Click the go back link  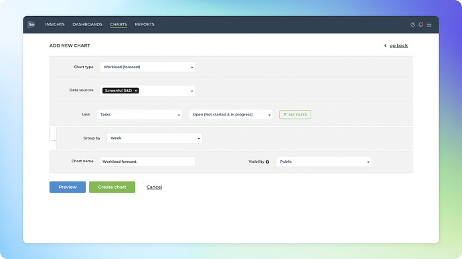[398, 45]
